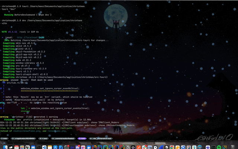Select the highlighted tab 5 node
Viewport: 238px width, 149px height.
click(x=82, y=139)
